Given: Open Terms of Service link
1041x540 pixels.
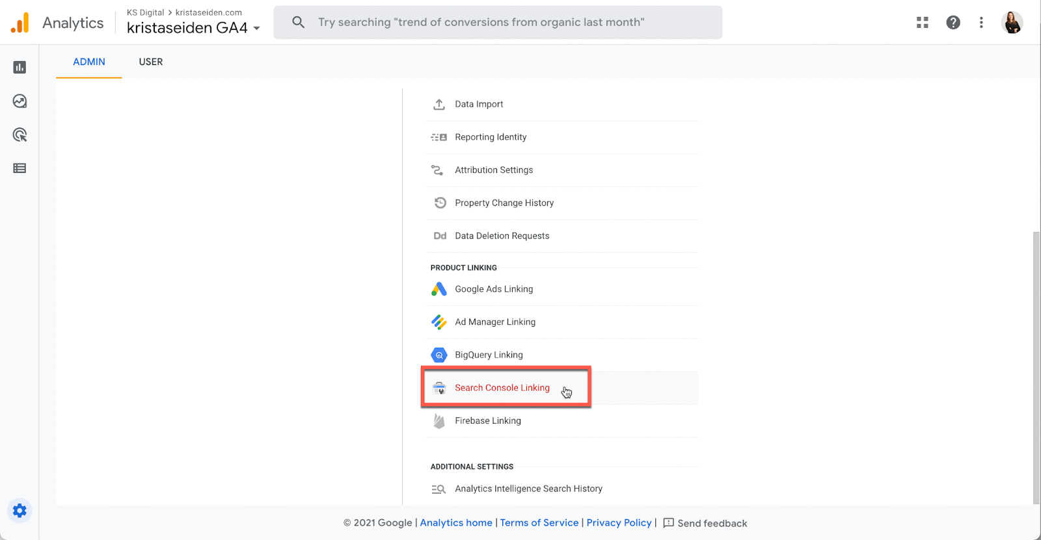Looking at the screenshot, I should coord(539,523).
